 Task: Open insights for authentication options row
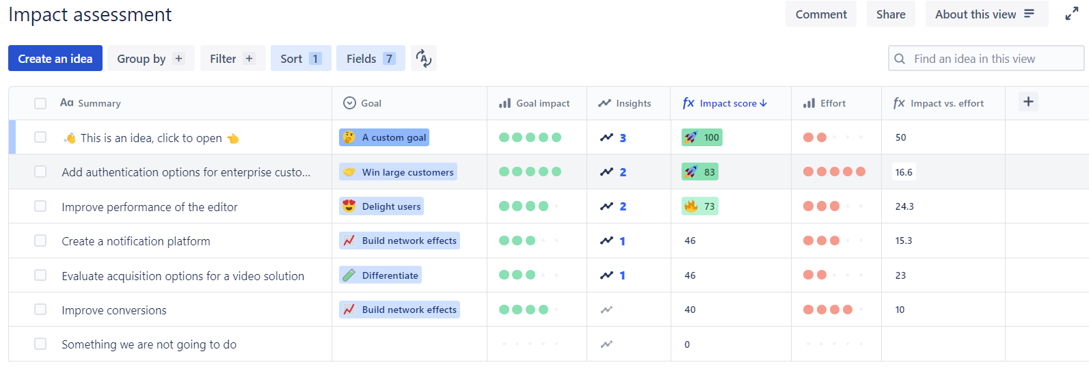pos(613,172)
